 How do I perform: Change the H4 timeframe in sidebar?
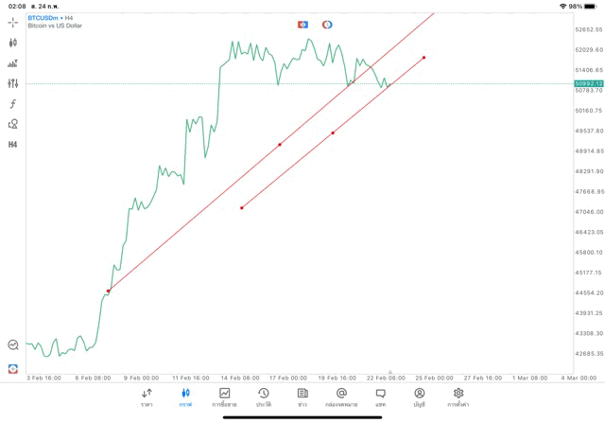click(x=13, y=145)
